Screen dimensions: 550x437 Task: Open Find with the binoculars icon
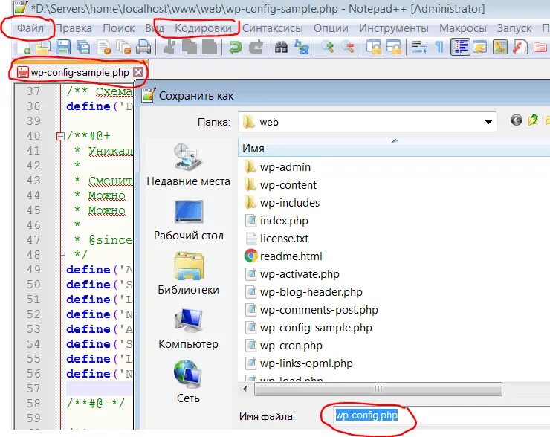point(281,47)
